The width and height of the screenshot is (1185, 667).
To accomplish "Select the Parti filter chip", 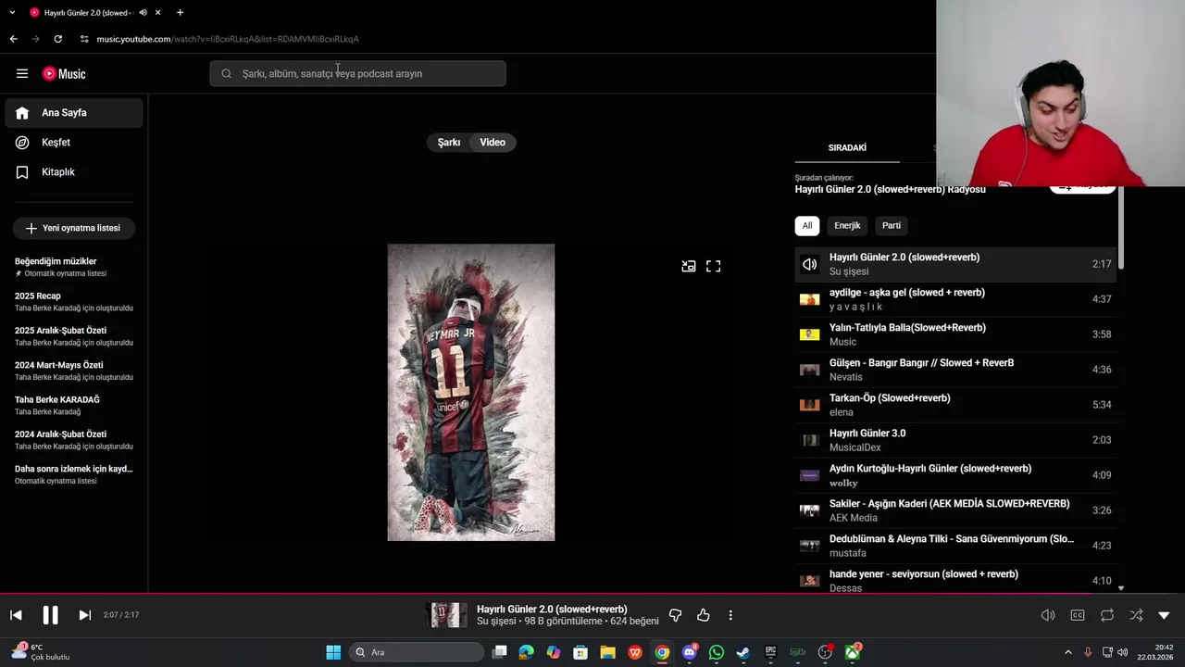I will tap(892, 225).
